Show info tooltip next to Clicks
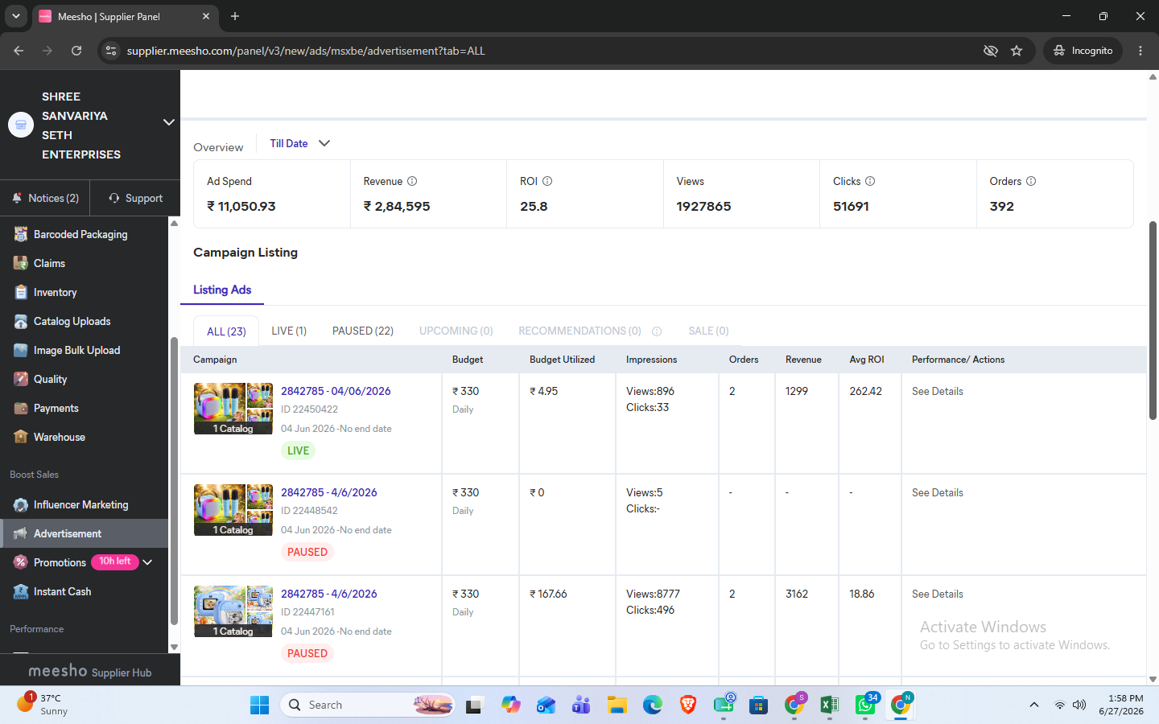 [x=870, y=181]
